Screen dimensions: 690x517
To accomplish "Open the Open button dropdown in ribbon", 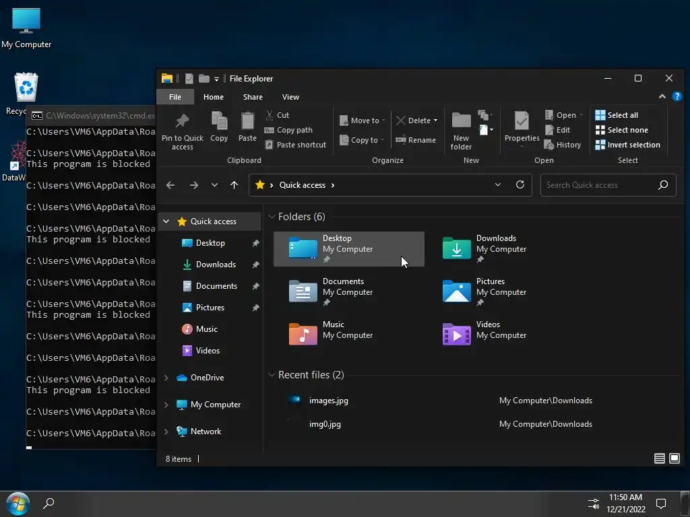I will pos(581,115).
